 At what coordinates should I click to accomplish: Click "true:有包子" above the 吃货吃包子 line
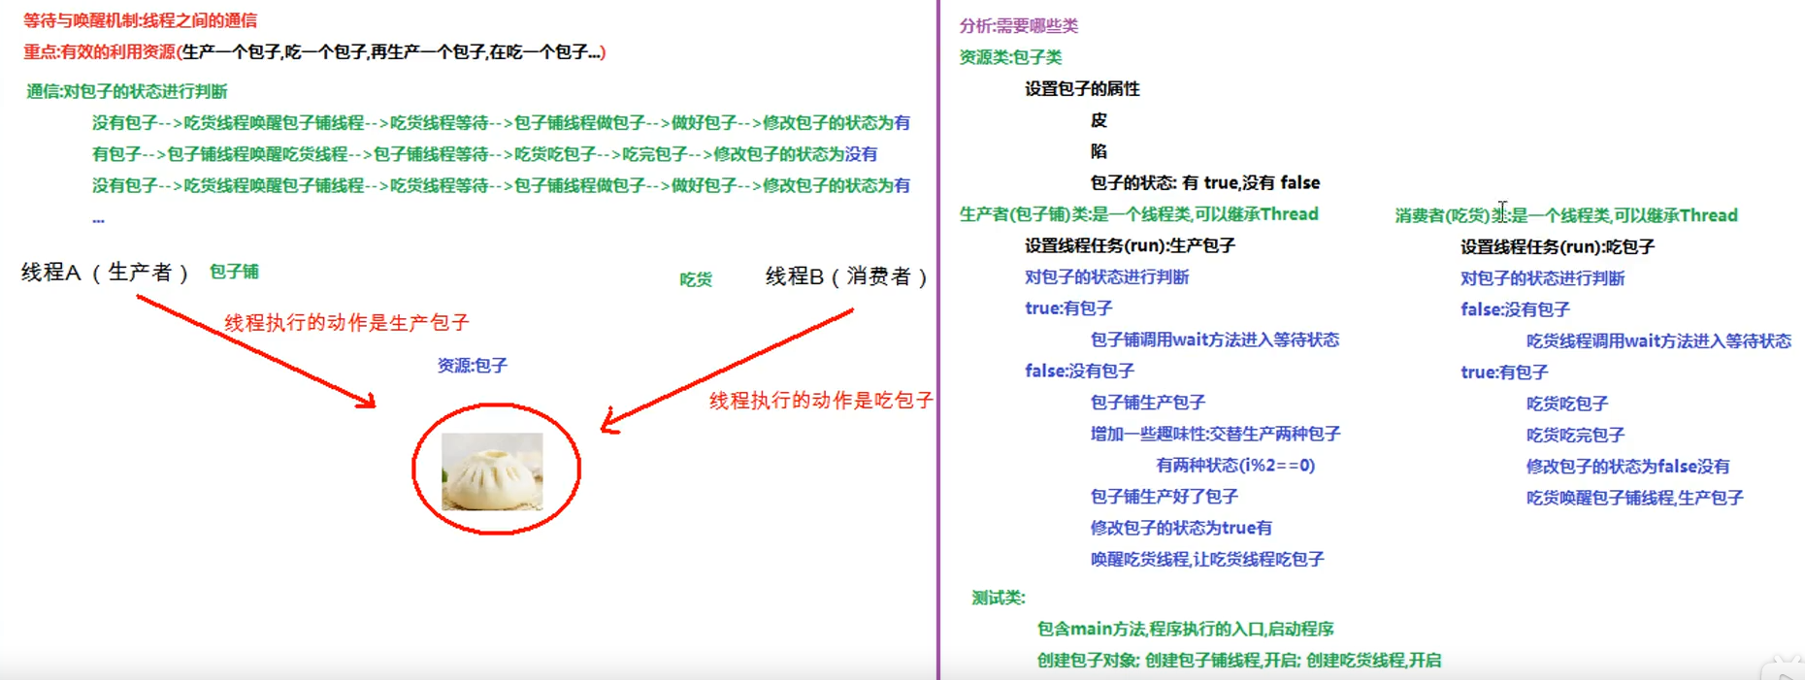(x=1504, y=372)
